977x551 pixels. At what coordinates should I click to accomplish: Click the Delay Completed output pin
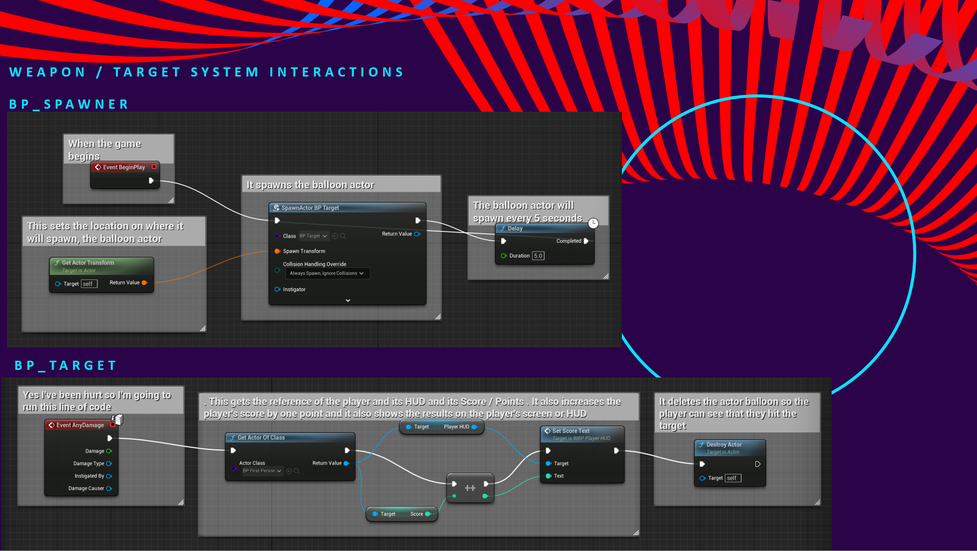pyautogui.click(x=586, y=241)
